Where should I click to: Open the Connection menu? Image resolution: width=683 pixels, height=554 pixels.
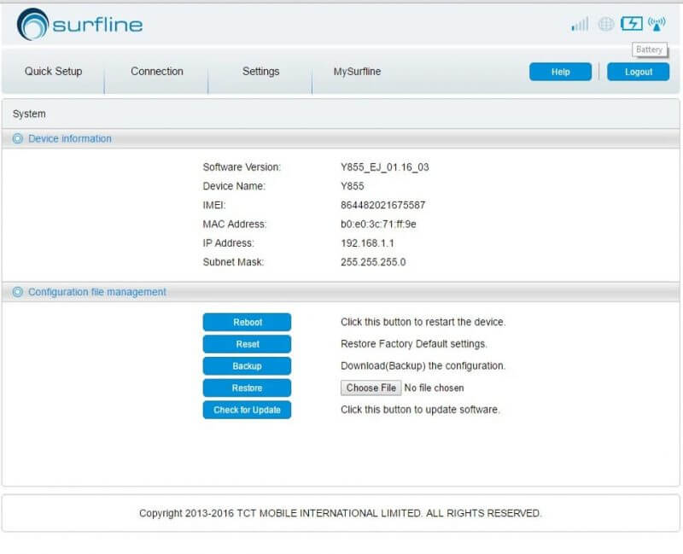tap(157, 72)
